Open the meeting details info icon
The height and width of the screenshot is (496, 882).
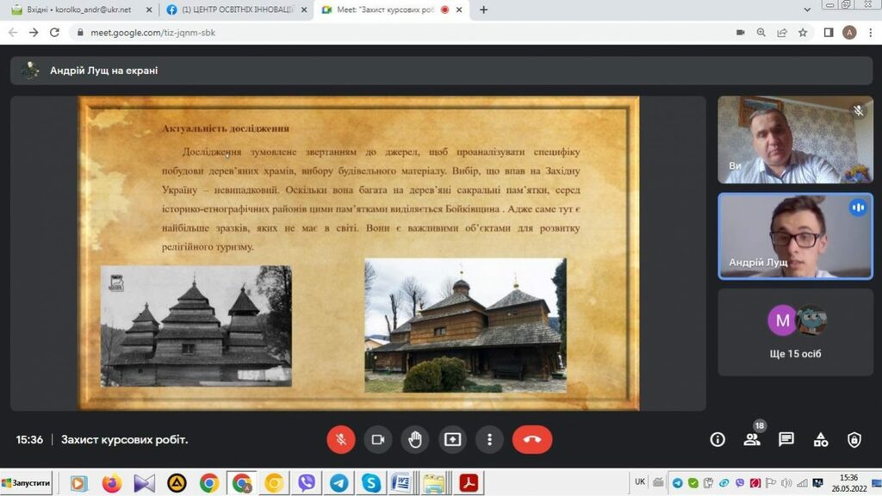tap(717, 439)
